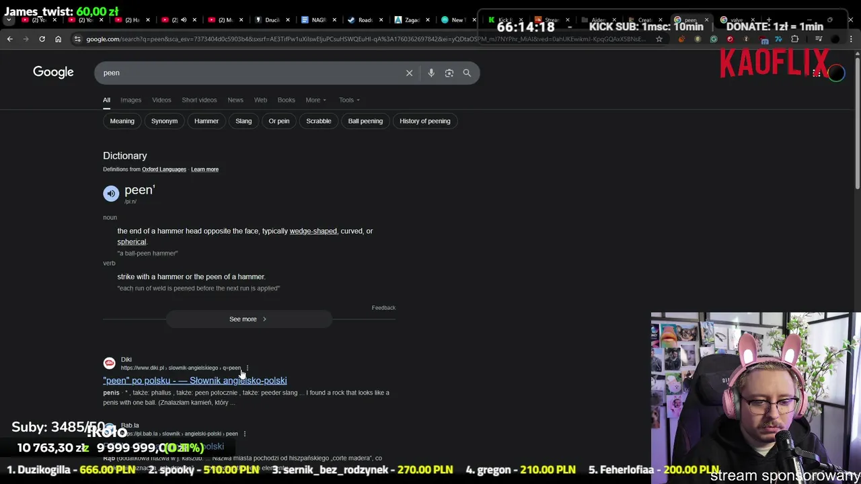Open the "peen" po polsku Diki result
Viewport: 861px width, 484px height.
click(x=195, y=380)
